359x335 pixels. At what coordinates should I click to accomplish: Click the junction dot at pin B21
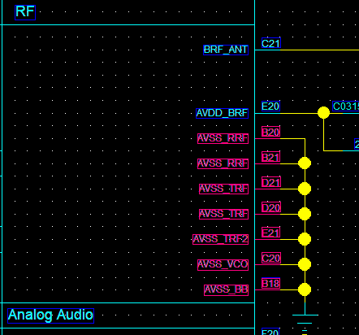(305, 163)
